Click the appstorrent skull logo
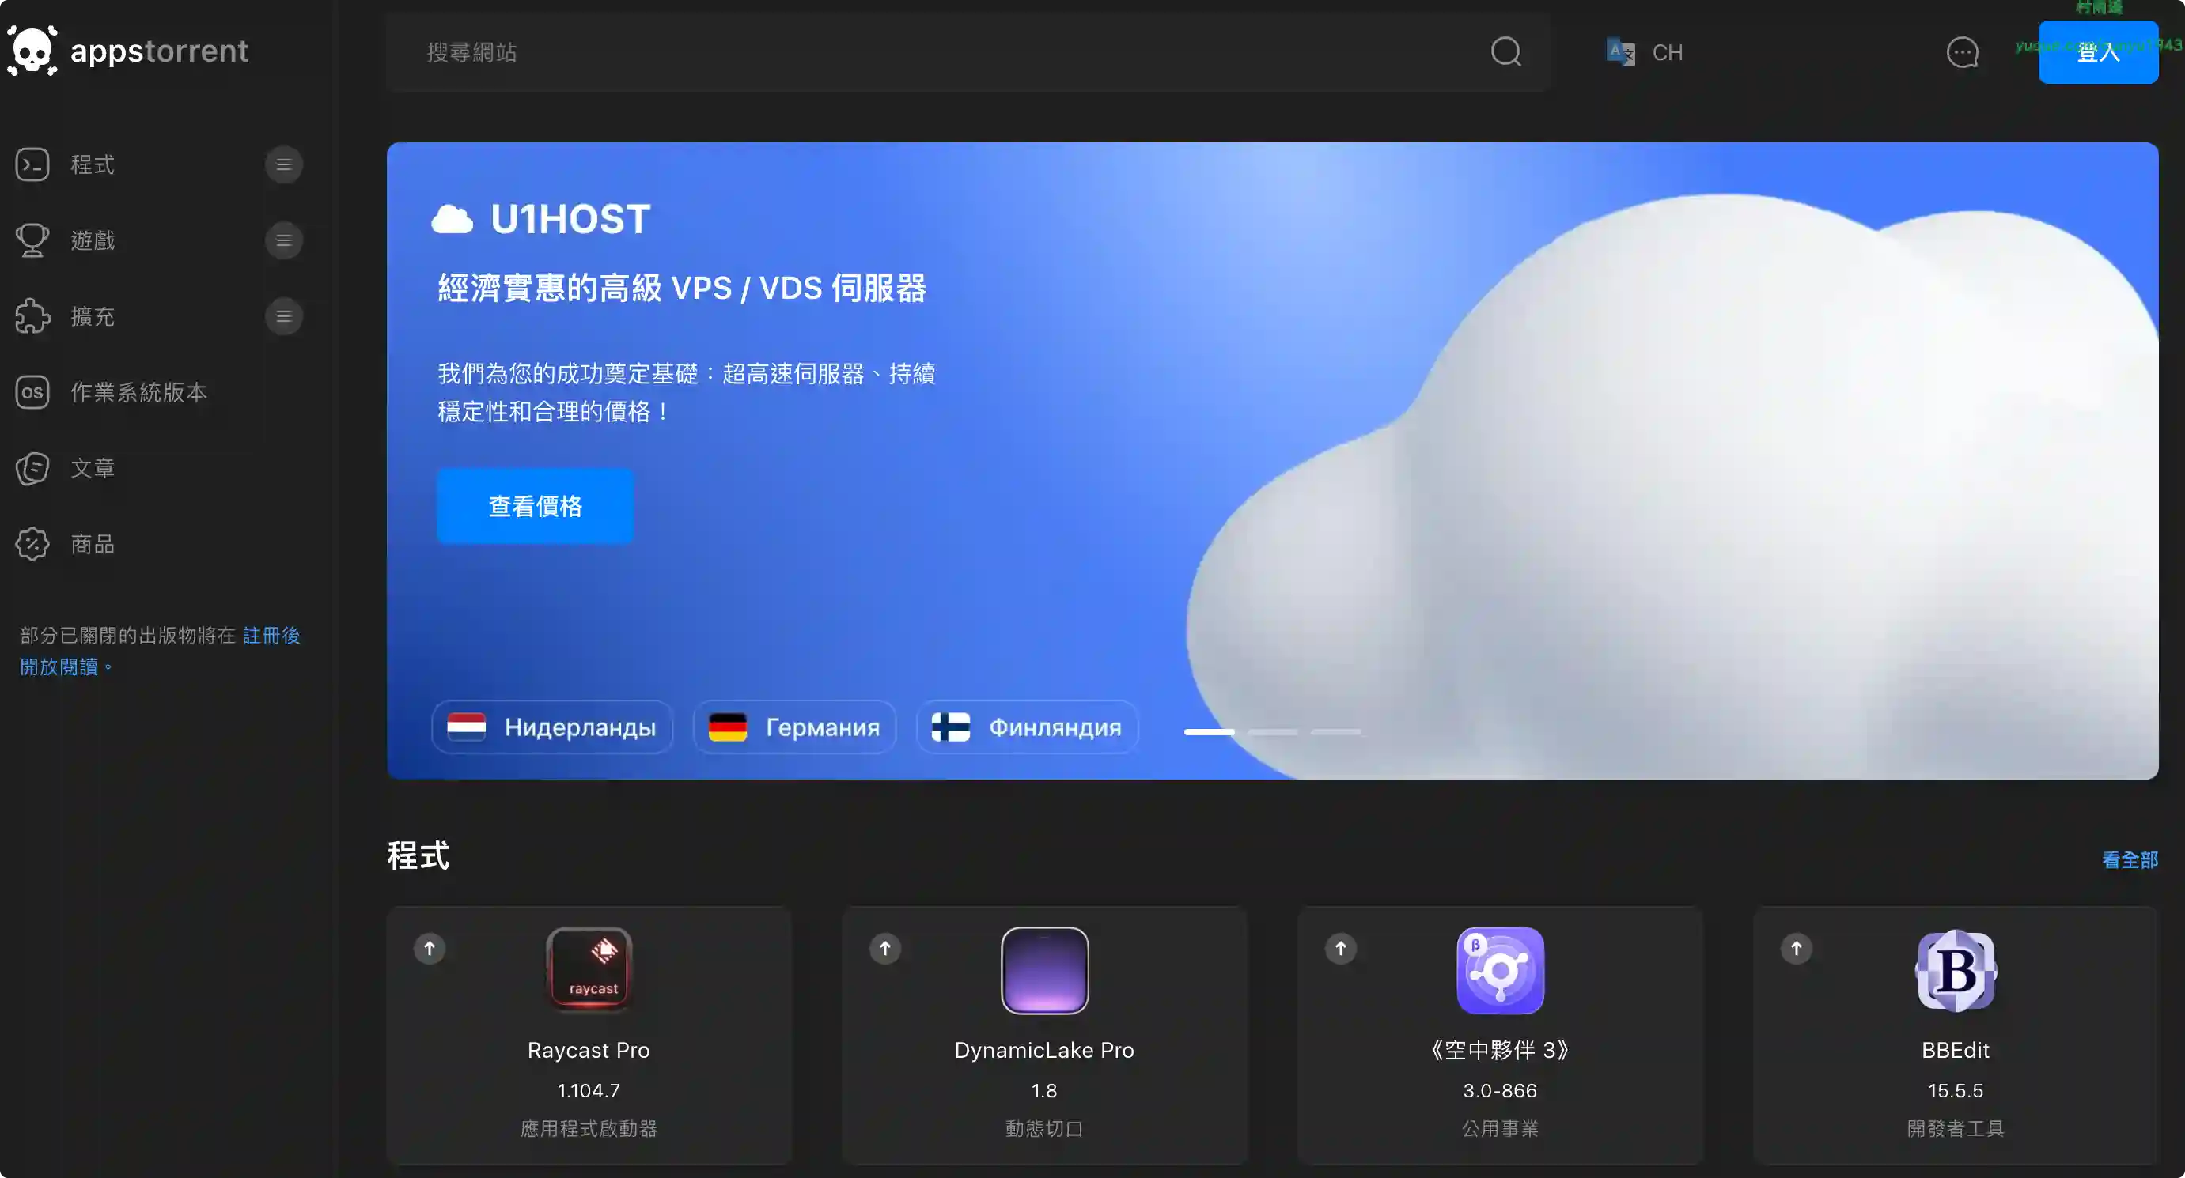Screen dimensions: 2185x1178 32,51
